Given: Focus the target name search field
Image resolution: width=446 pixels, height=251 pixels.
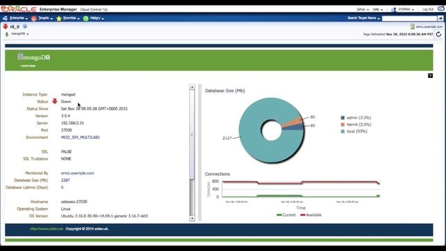Looking at the screenshot, I should tap(409, 18).
